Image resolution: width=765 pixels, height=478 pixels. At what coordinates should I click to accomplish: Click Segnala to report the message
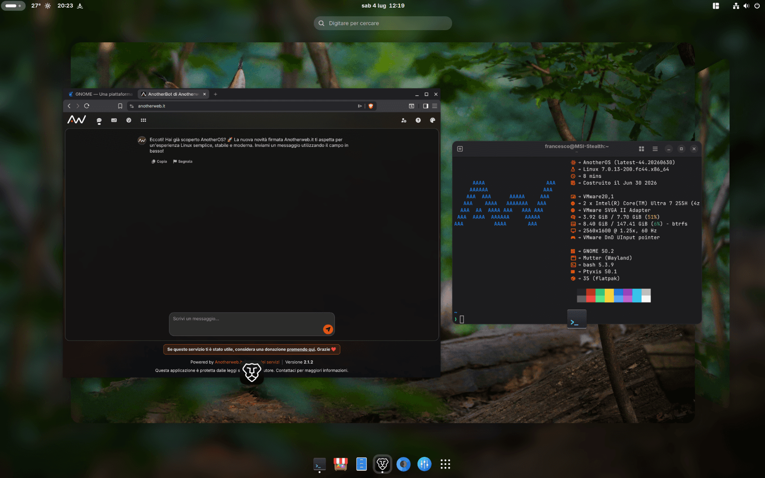point(183,161)
